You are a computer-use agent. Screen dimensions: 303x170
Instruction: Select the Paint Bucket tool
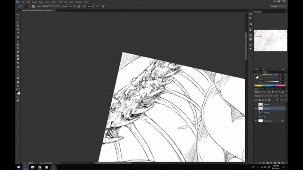pyautogui.click(x=18, y=56)
